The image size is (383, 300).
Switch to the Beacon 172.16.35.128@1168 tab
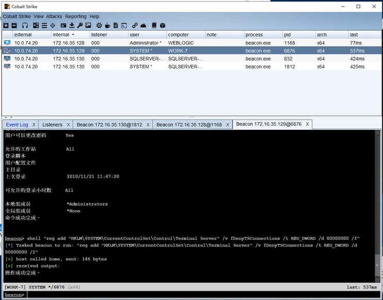click(189, 125)
